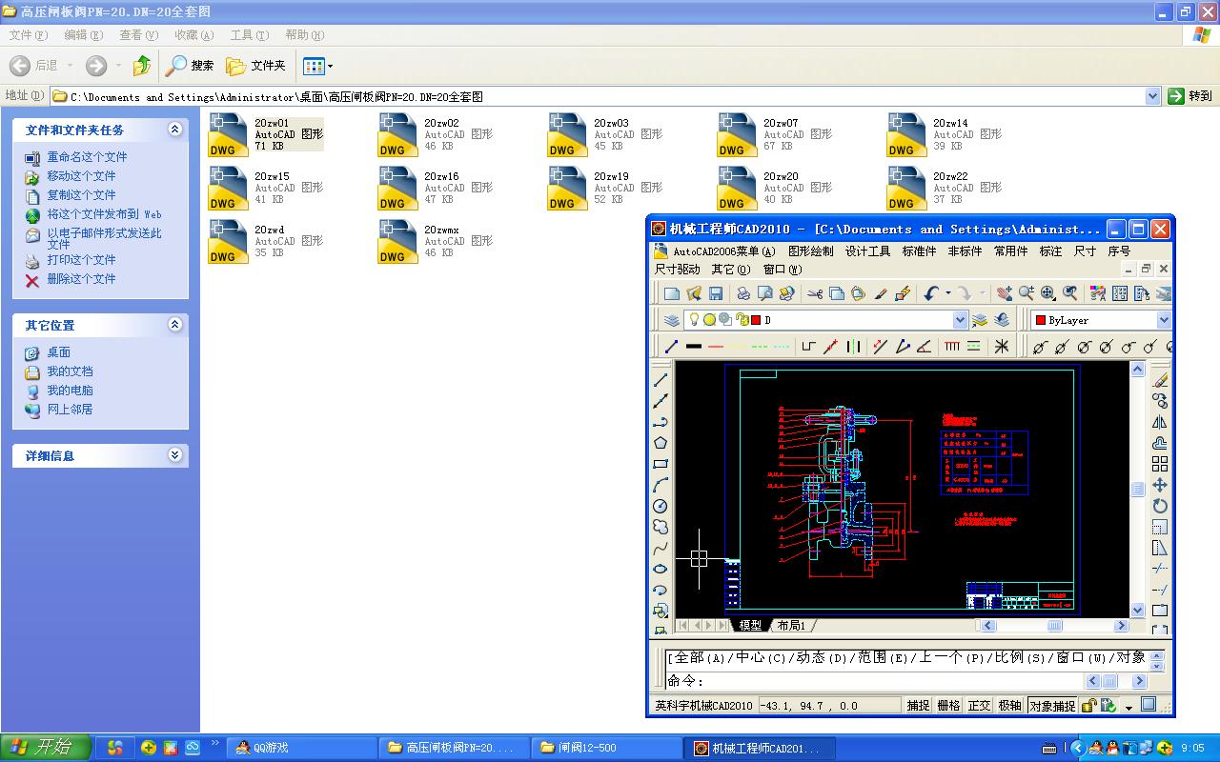Click the 搜索 Search button in Explorer

pyautogui.click(x=189, y=66)
